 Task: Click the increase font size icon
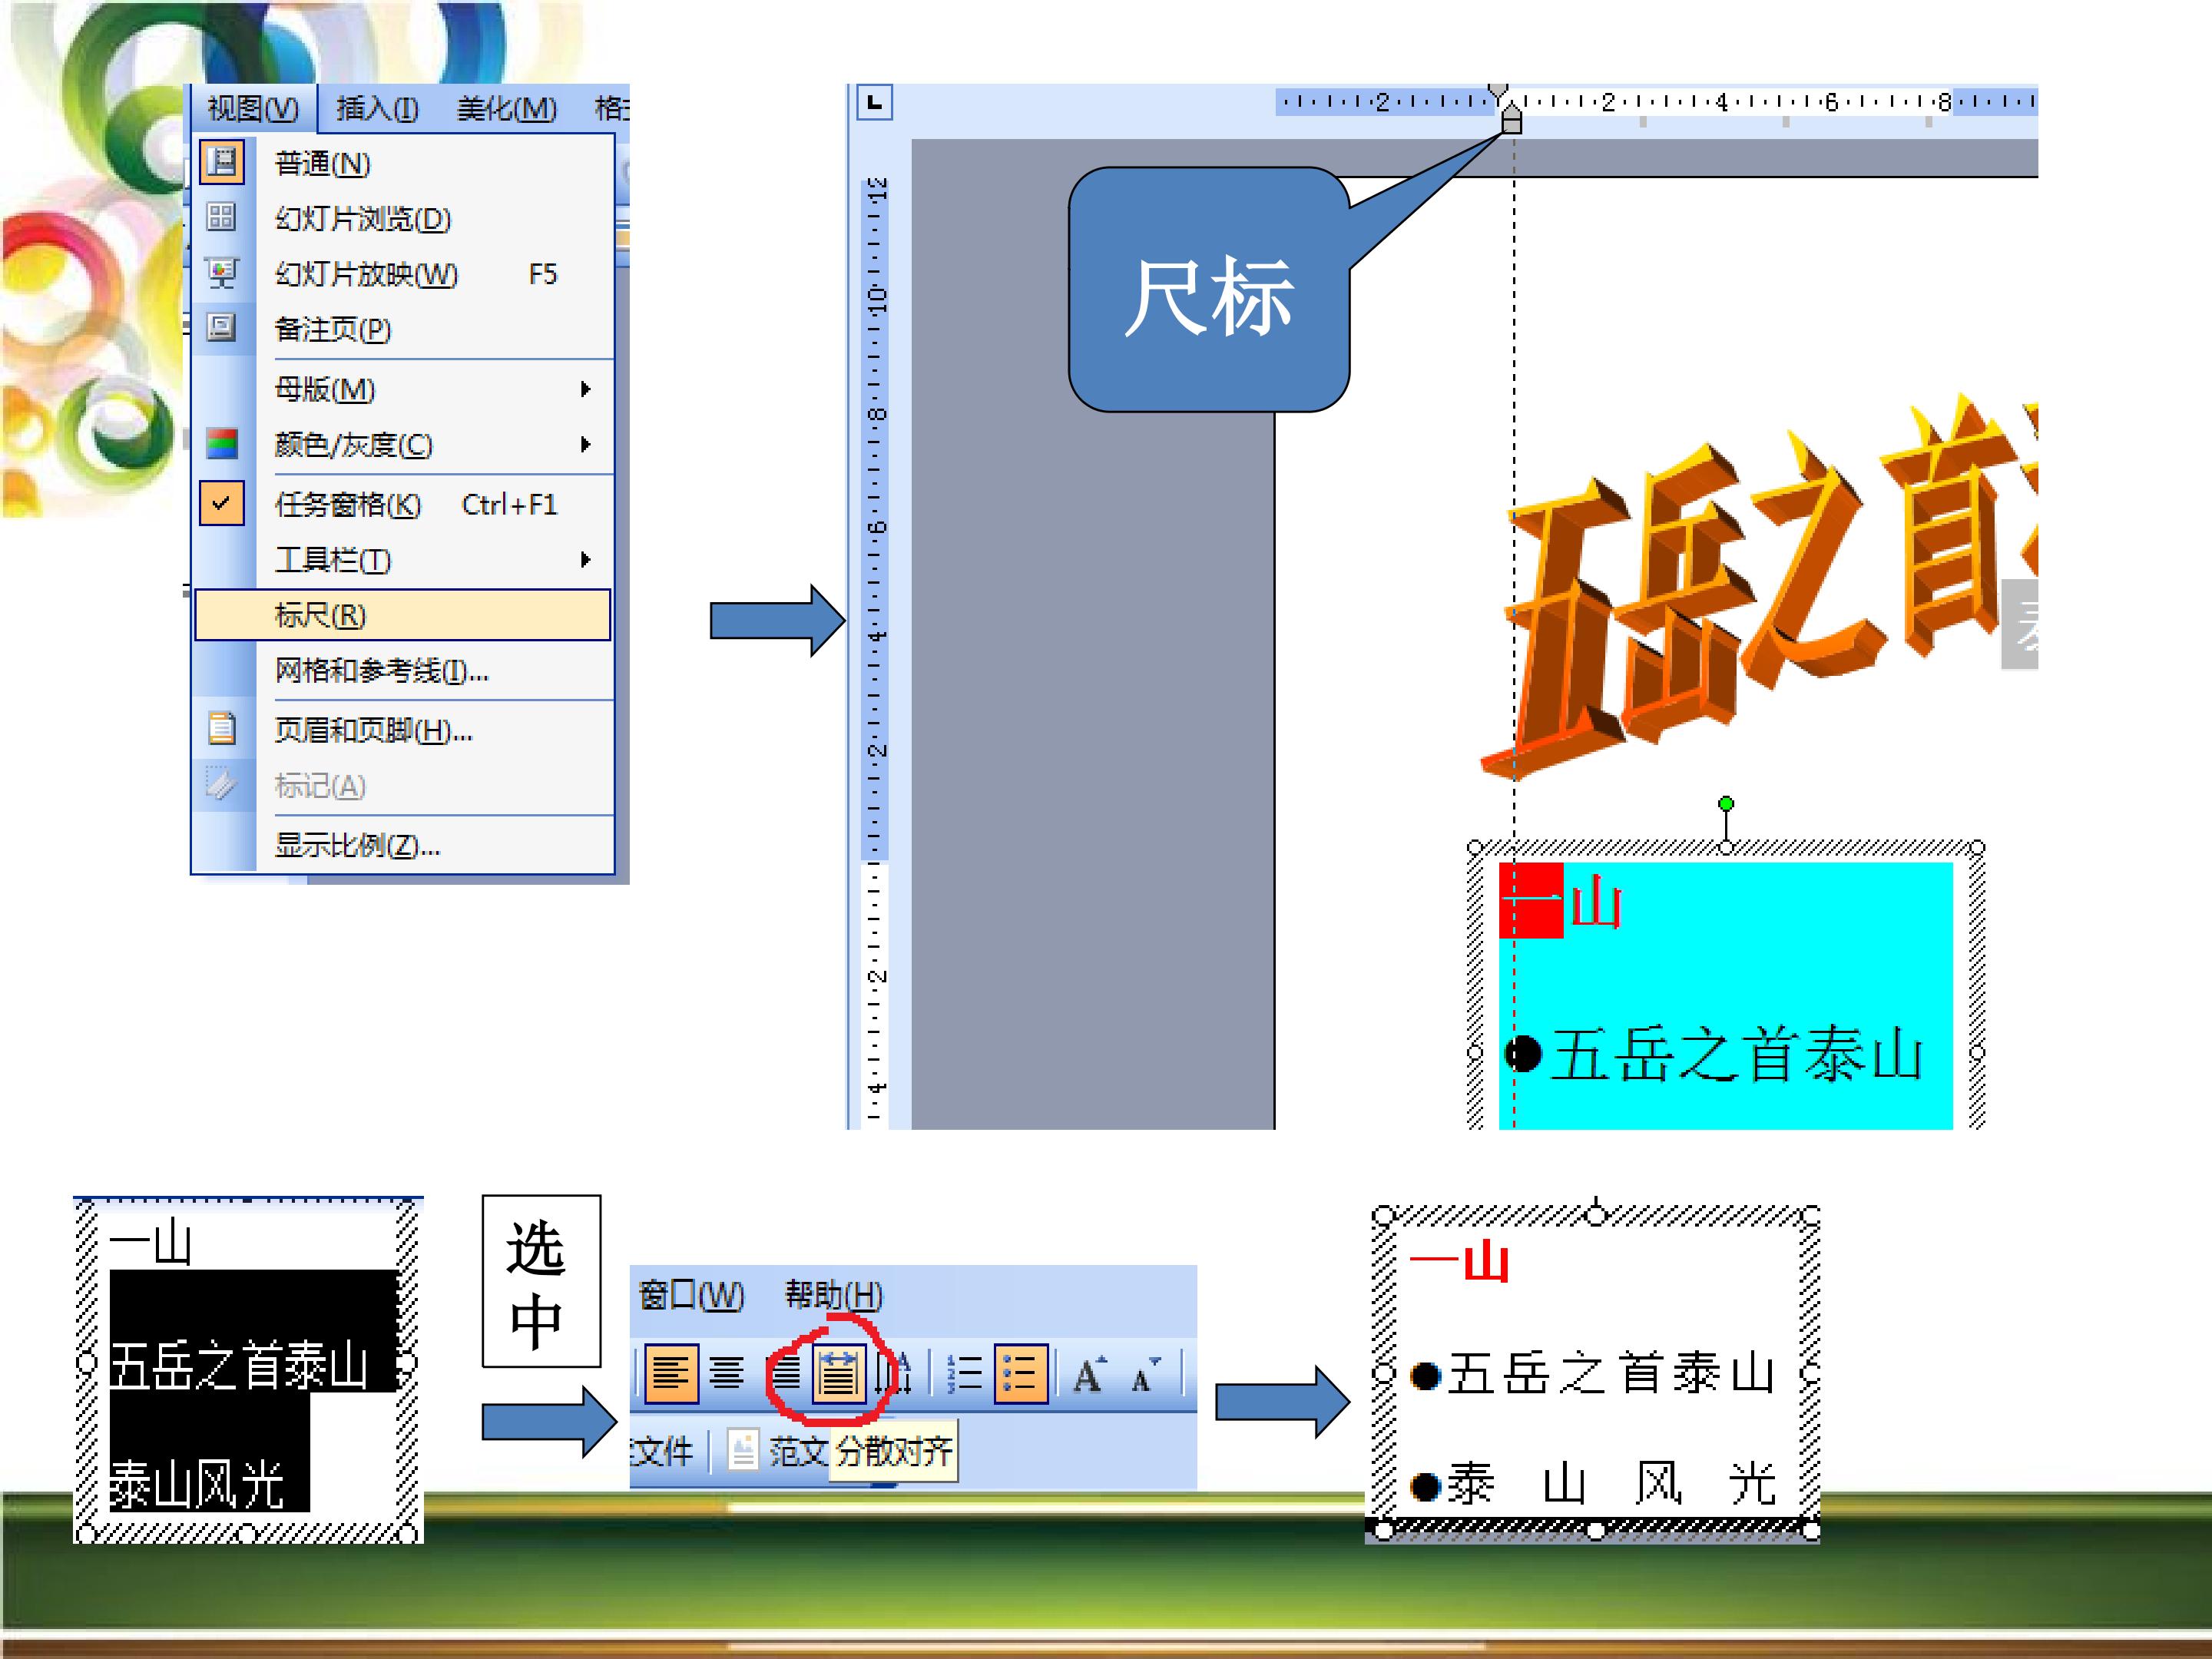tap(1089, 1374)
